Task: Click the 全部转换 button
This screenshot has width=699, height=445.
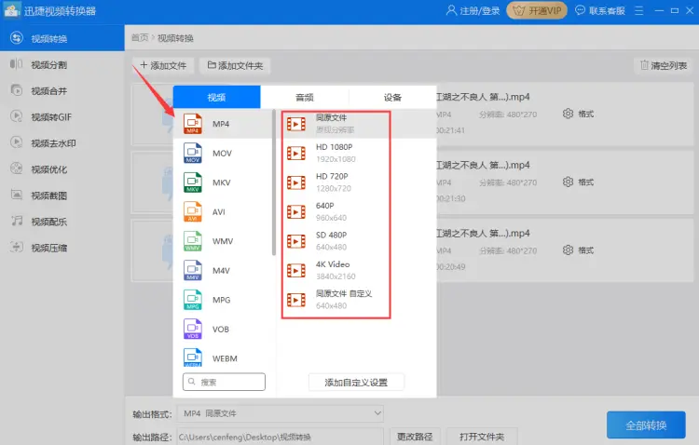Action: click(x=646, y=425)
